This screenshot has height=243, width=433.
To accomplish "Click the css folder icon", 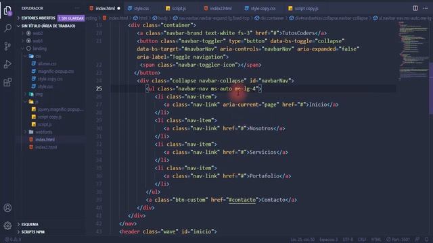I will click(x=31, y=56).
